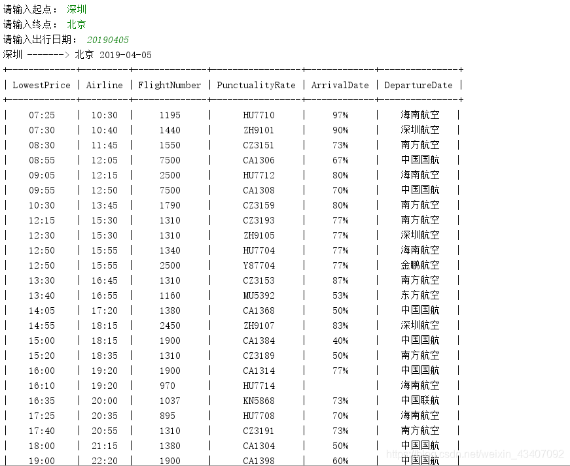Click the FlightNumber column header

pos(169,85)
